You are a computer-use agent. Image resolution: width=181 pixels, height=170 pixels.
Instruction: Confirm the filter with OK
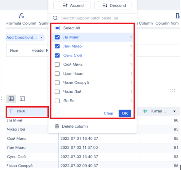coord(125,113)
